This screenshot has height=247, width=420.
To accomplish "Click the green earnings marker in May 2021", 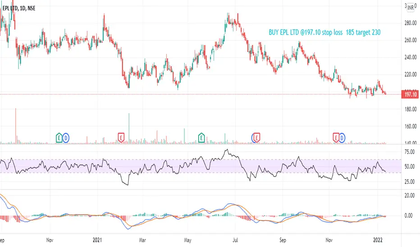I will [201, 138].
